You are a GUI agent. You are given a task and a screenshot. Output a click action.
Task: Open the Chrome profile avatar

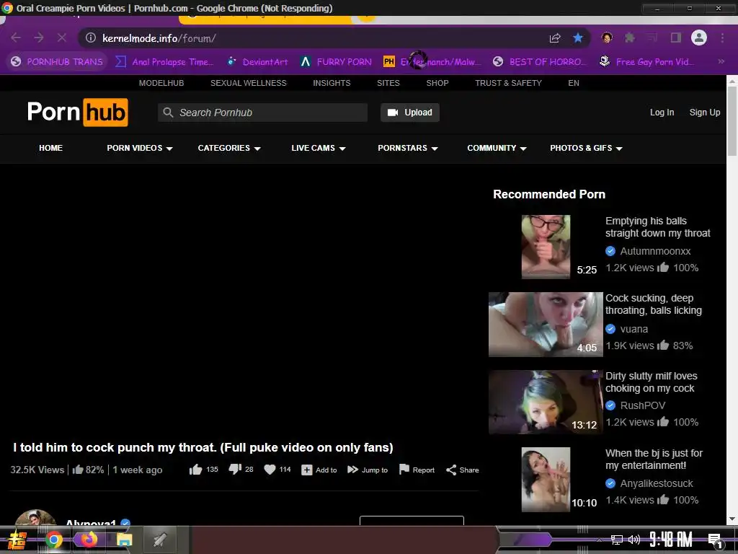coord(699,38)
